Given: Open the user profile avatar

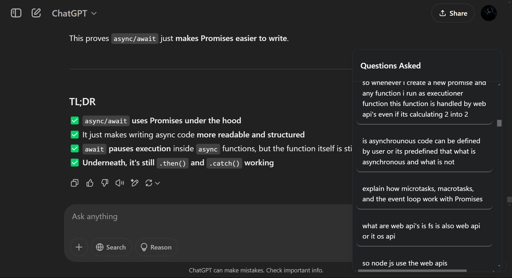Looking at the screenshot, I should point(489,13).
